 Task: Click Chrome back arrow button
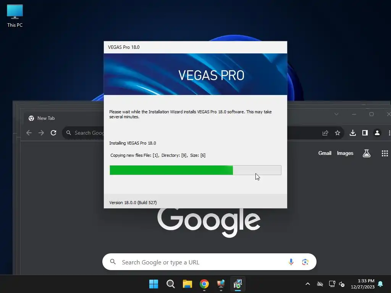[29, 133]
